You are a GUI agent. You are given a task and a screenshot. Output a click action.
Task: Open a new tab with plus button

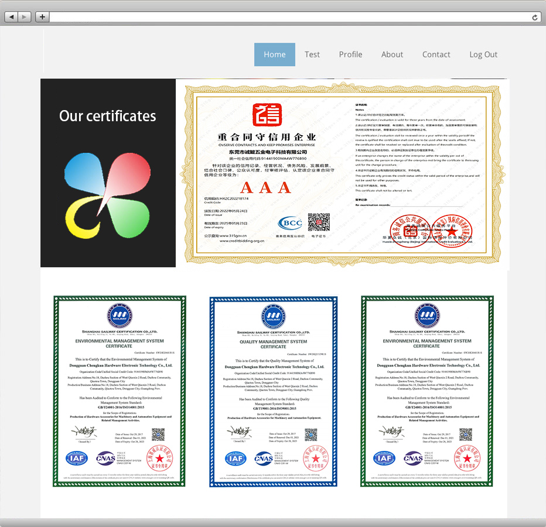(42, 17)
